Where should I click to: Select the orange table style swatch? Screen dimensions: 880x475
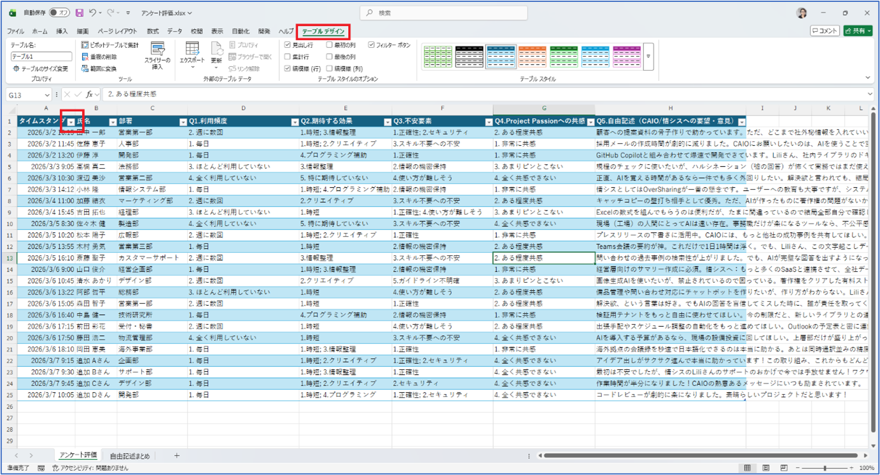tap(533, 56)
